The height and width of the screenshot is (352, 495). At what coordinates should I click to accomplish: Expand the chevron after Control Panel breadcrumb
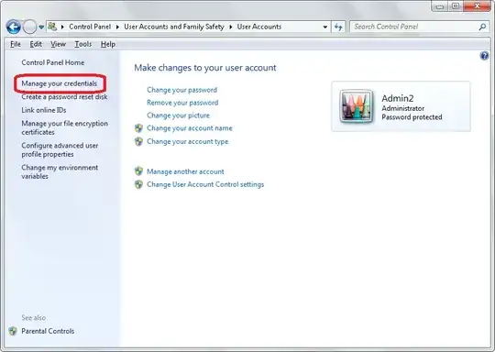[117, 27]
